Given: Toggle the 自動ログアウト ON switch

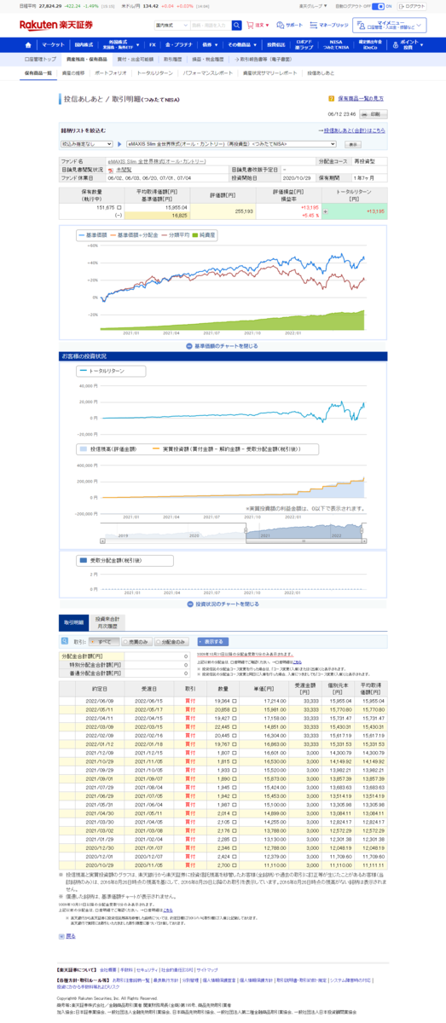Looking at the screenshot, I should 378,6.
